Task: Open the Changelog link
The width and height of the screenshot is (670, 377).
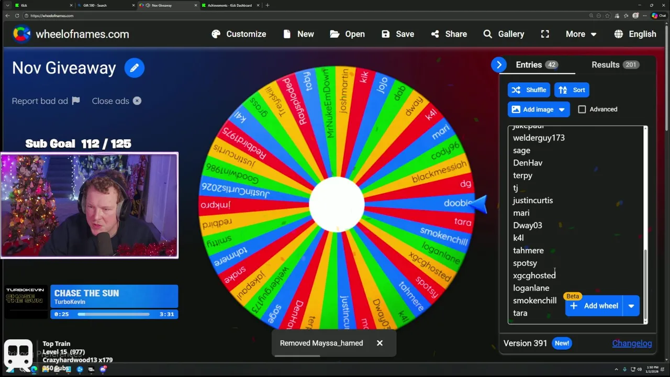Action: click(x=632, y=343)
